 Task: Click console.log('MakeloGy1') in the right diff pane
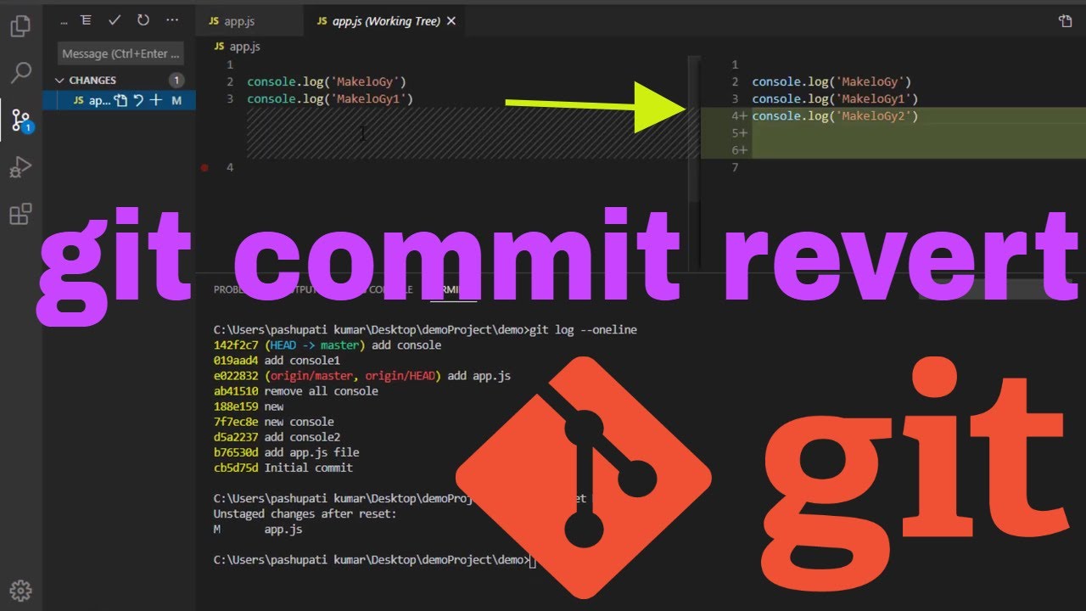tap(835, 99)
